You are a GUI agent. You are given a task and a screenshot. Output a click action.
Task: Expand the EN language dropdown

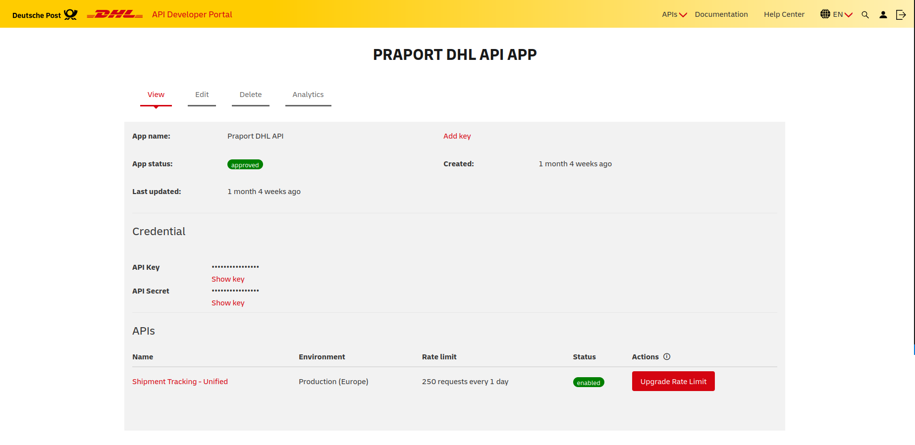point(842,14)
